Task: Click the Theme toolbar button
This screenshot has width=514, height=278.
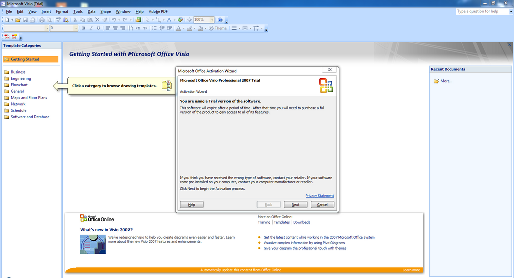Action: point(218,28)
